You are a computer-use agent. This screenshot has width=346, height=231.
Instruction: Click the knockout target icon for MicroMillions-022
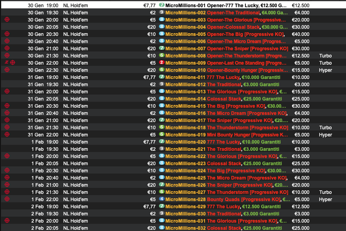[x=7, y=156]
